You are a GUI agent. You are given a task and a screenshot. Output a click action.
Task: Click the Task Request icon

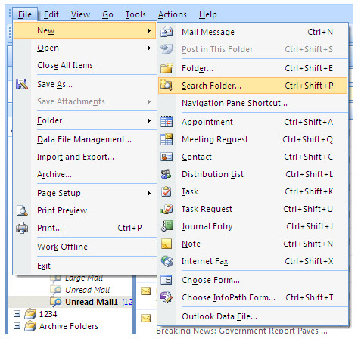click(167, 209)
